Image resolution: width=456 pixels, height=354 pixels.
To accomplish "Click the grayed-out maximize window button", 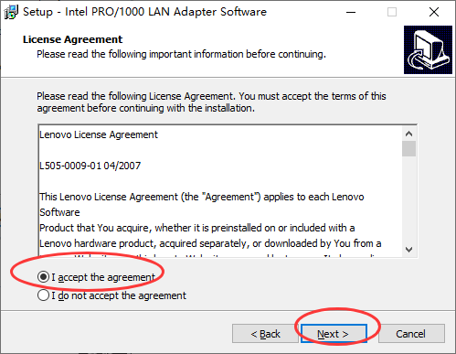I will [392, 12].
